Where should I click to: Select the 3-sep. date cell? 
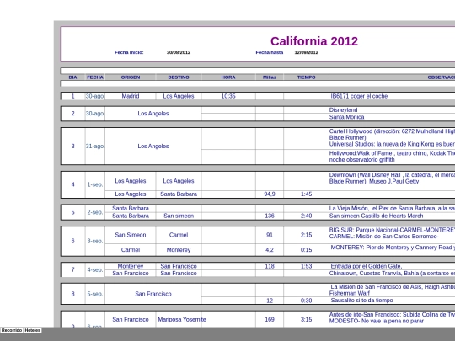pyautogui.click(x=95, y=242)
